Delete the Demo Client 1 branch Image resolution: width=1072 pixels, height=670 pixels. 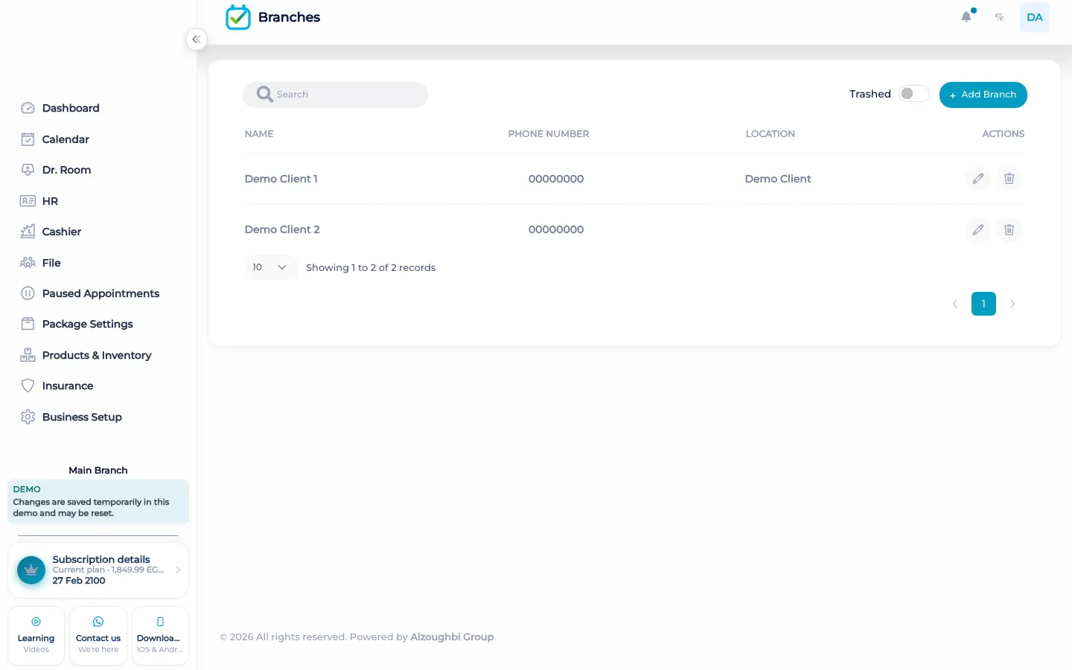[1009, 179]
